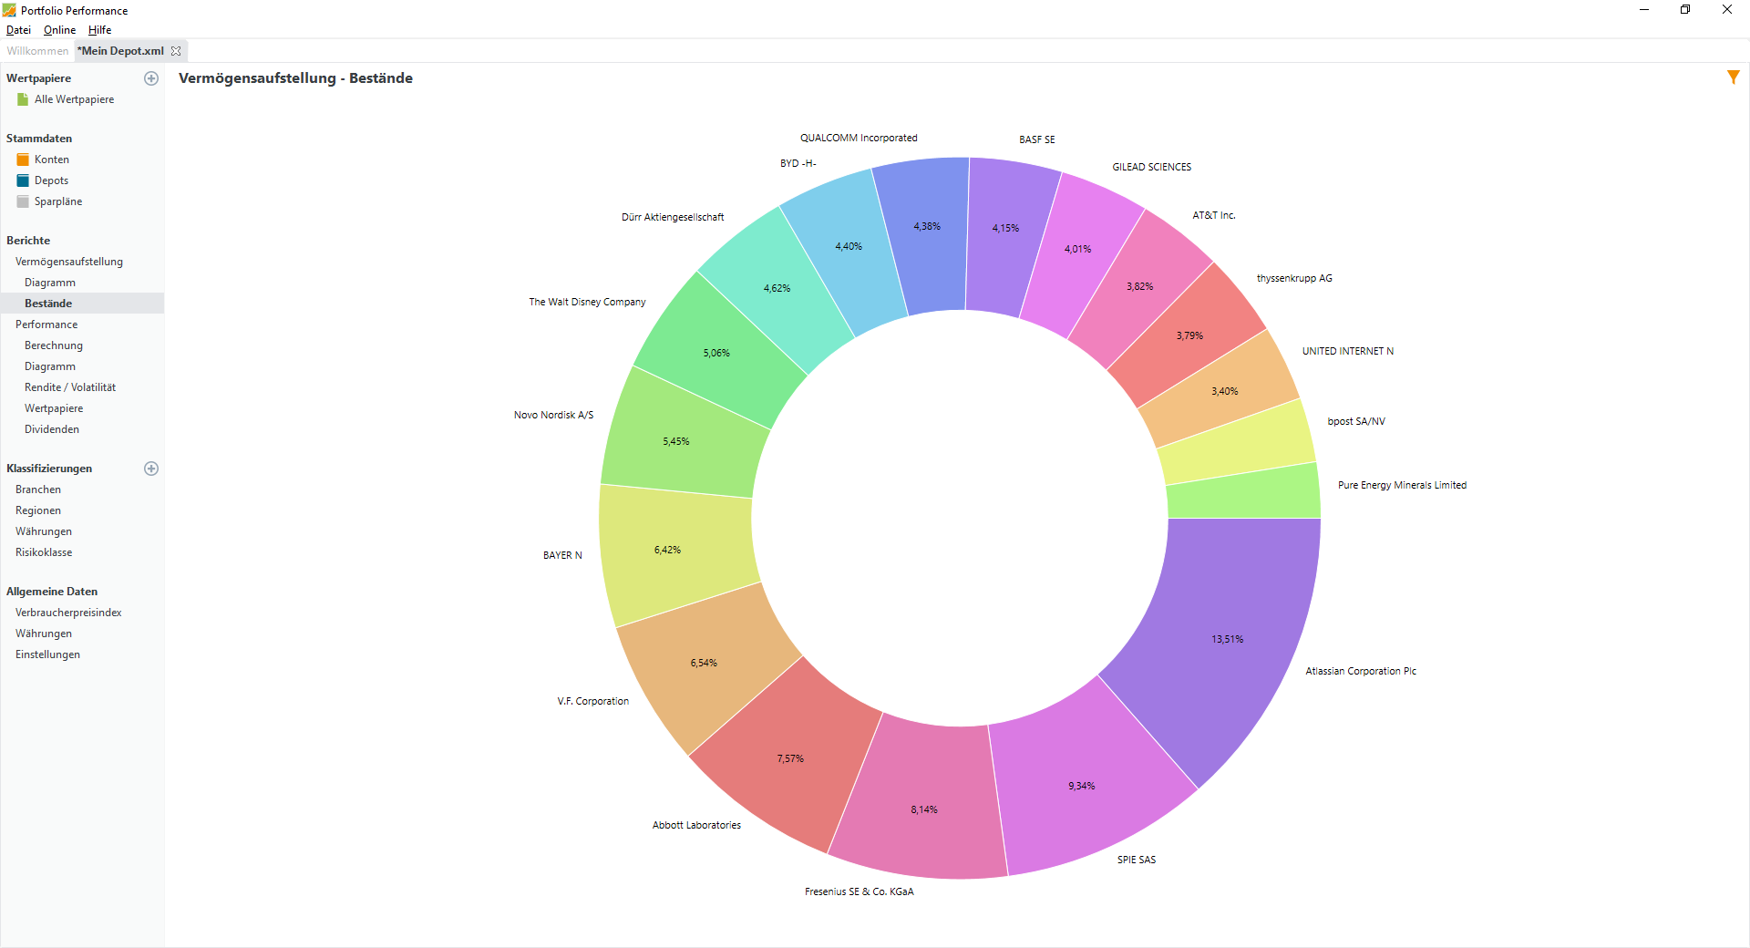This screenshot has width=1750, height=948.
Task: Select Vermögensaufstellung in the sidebar
Action: pyautogui.click(x=69, y=262)
